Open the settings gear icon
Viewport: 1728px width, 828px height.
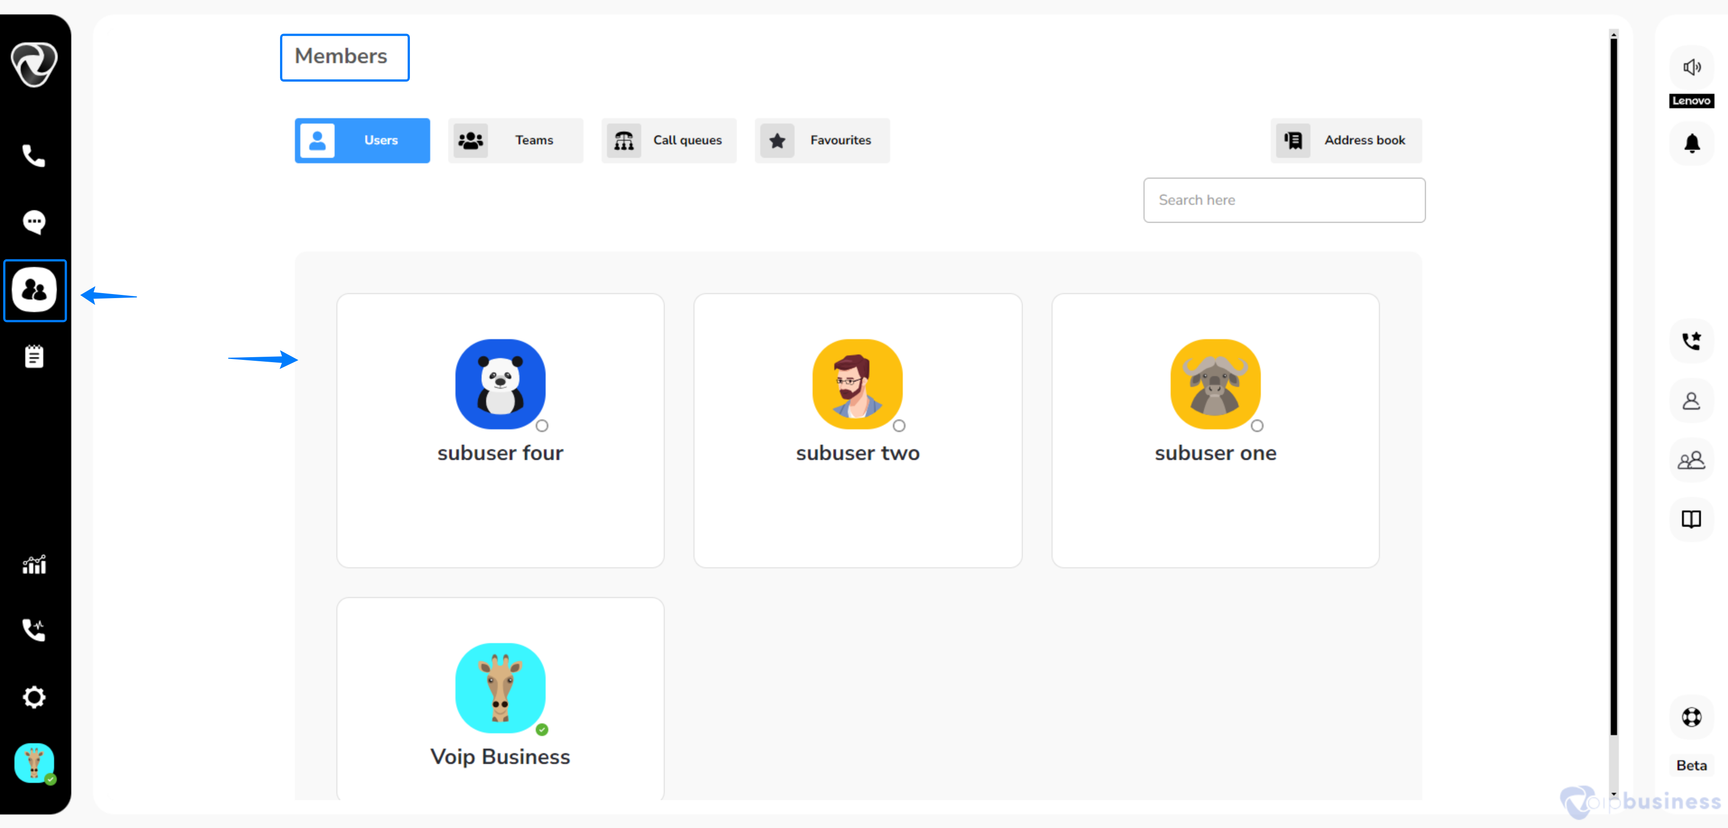coord(33,697)
